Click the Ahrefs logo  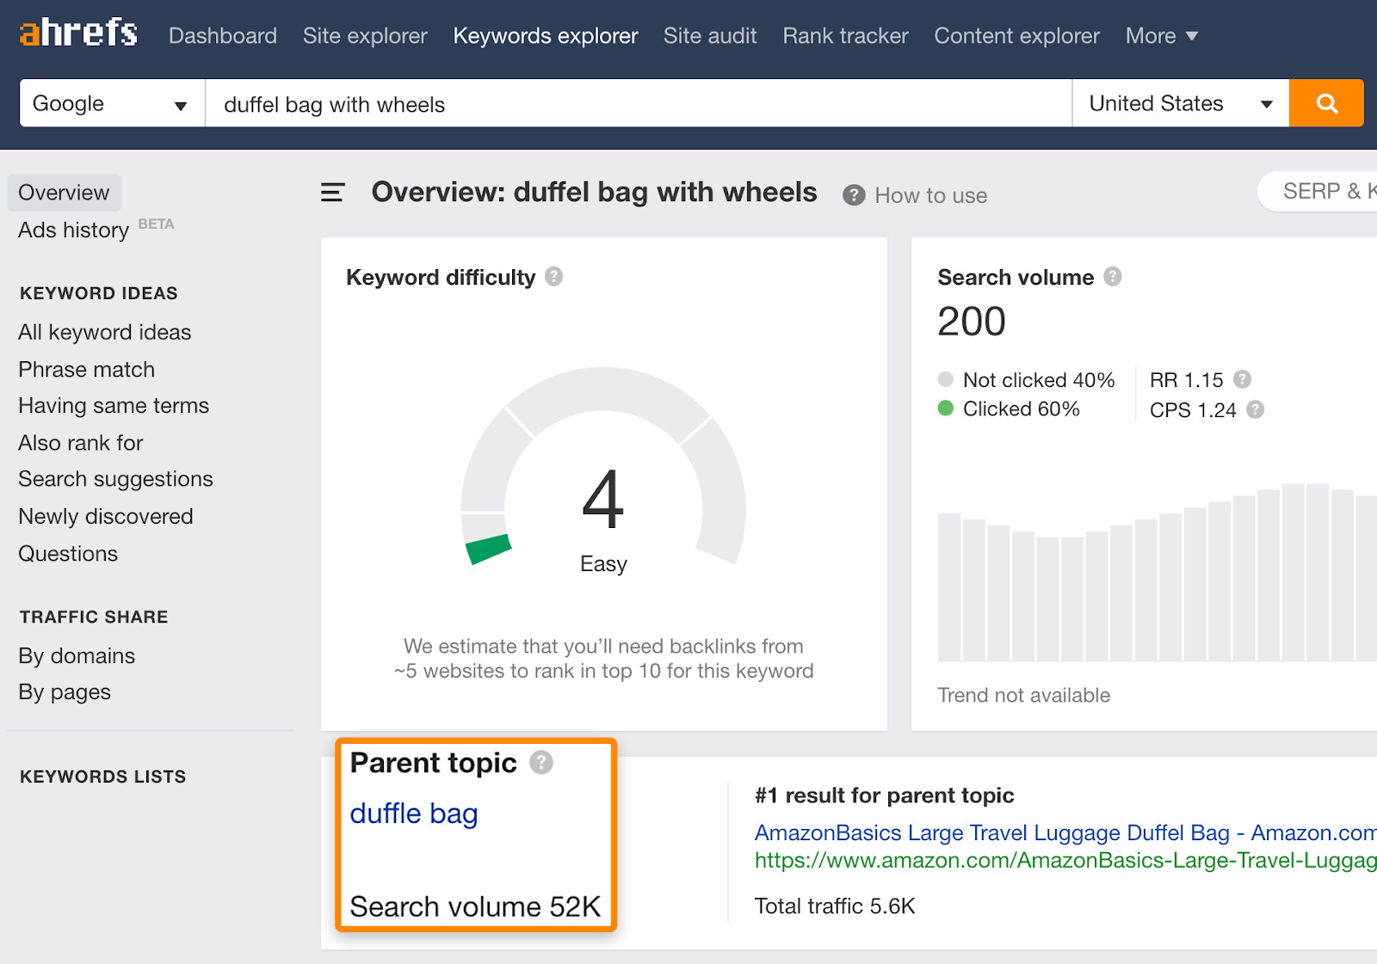(x=78, y=33)
